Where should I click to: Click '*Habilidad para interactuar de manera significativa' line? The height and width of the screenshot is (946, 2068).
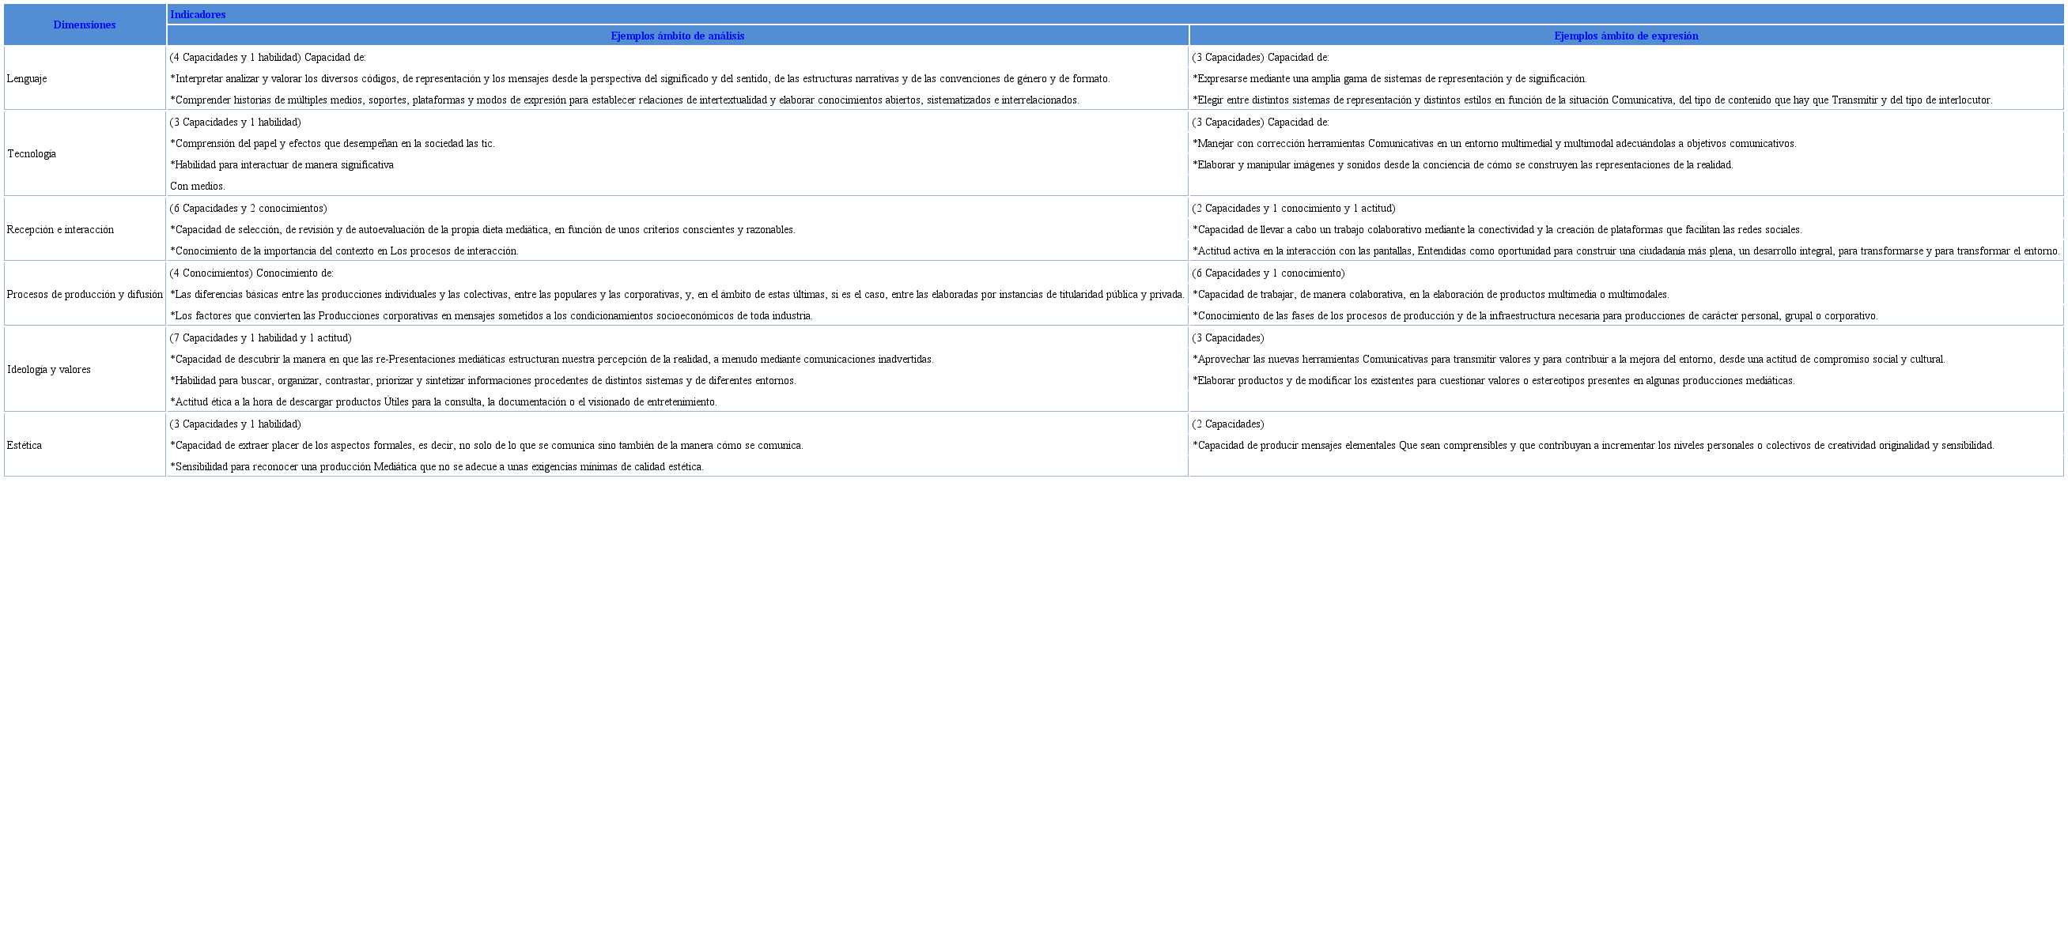282,165
